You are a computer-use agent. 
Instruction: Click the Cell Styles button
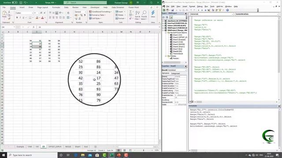[95, 18]
